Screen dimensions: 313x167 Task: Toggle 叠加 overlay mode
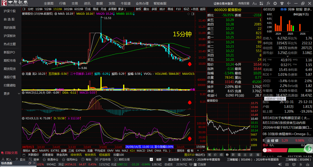(x=146, y=9)
